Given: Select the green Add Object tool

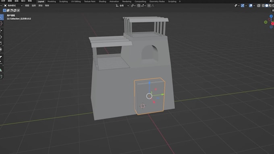Looking at the screenshot, I should point(1,70).
